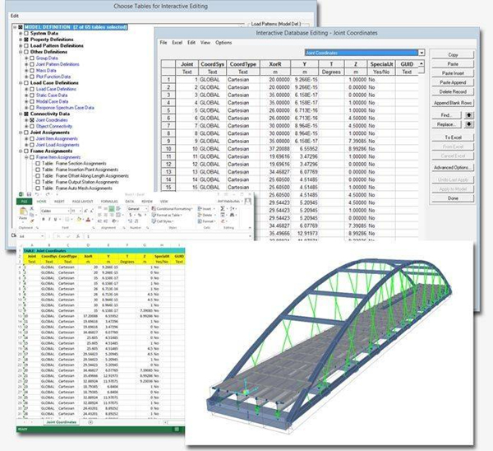
Task: Select the Joint Coordinates sheet tab in Excel
Action: click(62, 422)
